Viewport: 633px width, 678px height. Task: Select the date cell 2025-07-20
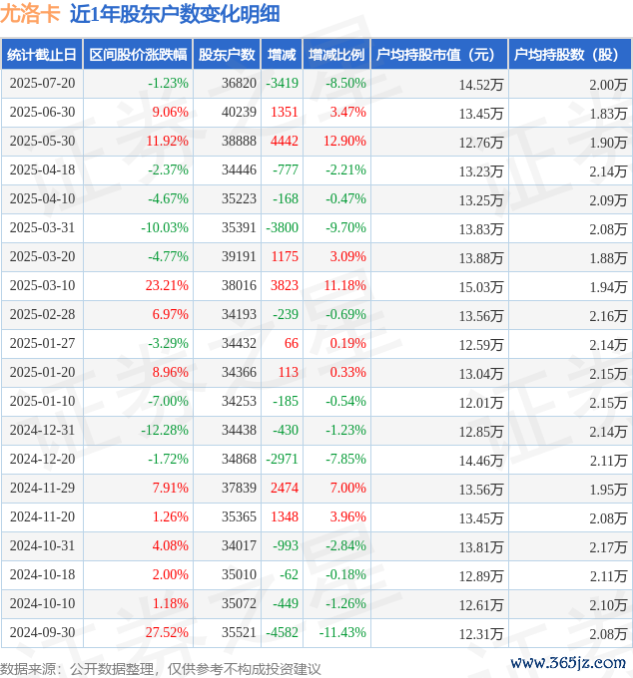click(x=42, y=83)
